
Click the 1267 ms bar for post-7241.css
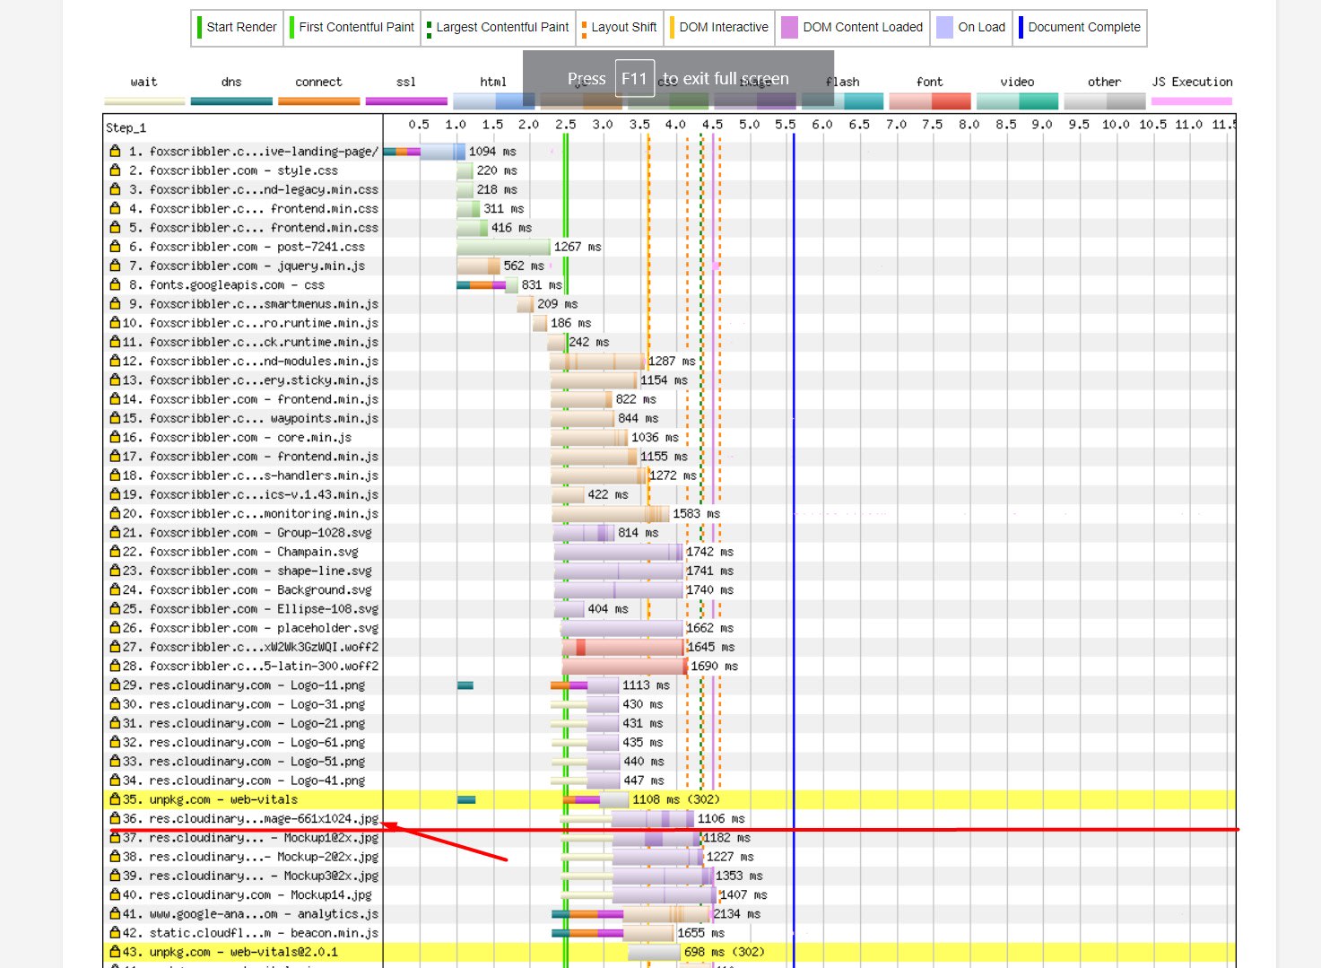[504, 247]
